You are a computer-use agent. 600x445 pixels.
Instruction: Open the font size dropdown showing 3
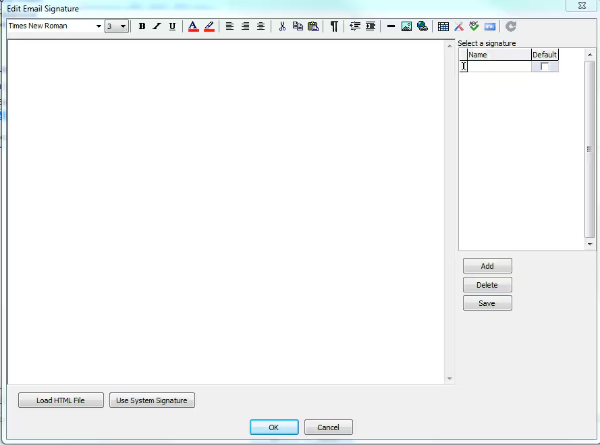123,26
